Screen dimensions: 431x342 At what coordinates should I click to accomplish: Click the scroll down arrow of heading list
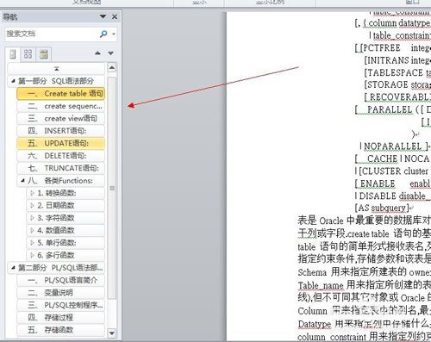tap(112, 333)
